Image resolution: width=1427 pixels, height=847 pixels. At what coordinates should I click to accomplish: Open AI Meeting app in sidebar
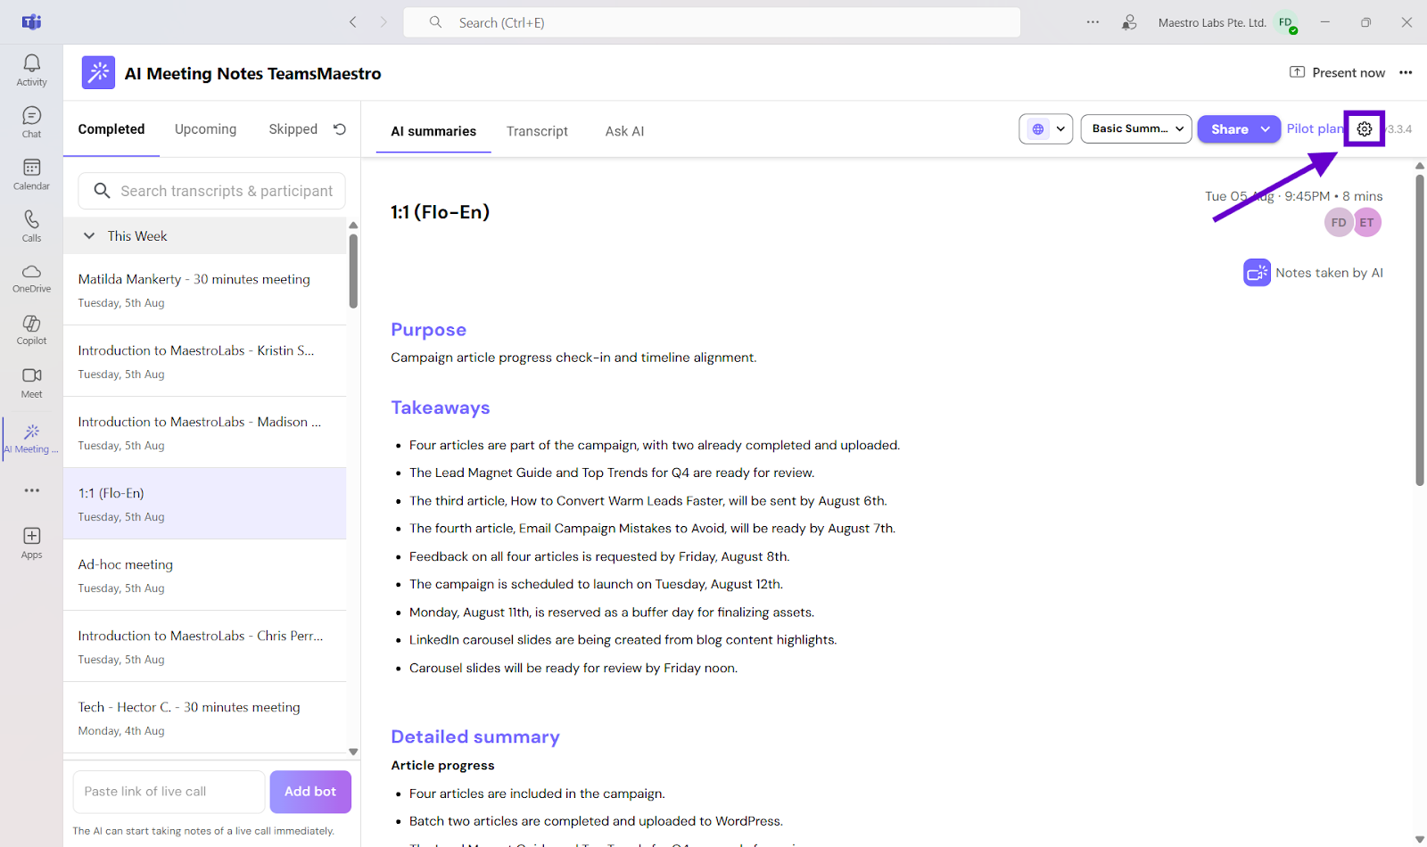click(31, 438)
